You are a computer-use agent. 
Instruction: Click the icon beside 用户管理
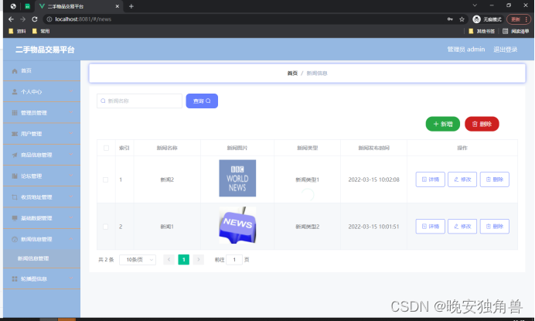(x=15, y=134)
